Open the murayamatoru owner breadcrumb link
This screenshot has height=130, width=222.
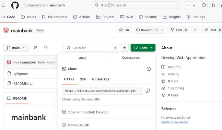pos(34,5)
